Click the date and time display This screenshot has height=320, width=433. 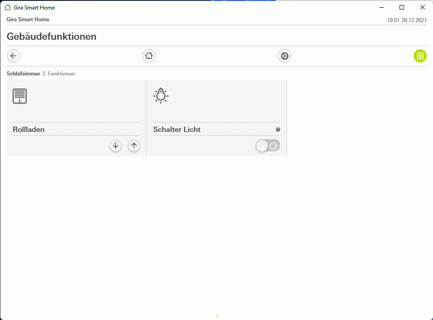point(407,20)
